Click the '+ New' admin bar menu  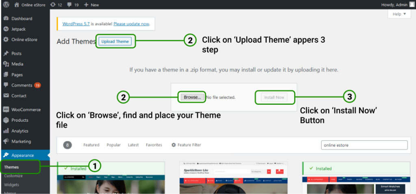(91, 5)
